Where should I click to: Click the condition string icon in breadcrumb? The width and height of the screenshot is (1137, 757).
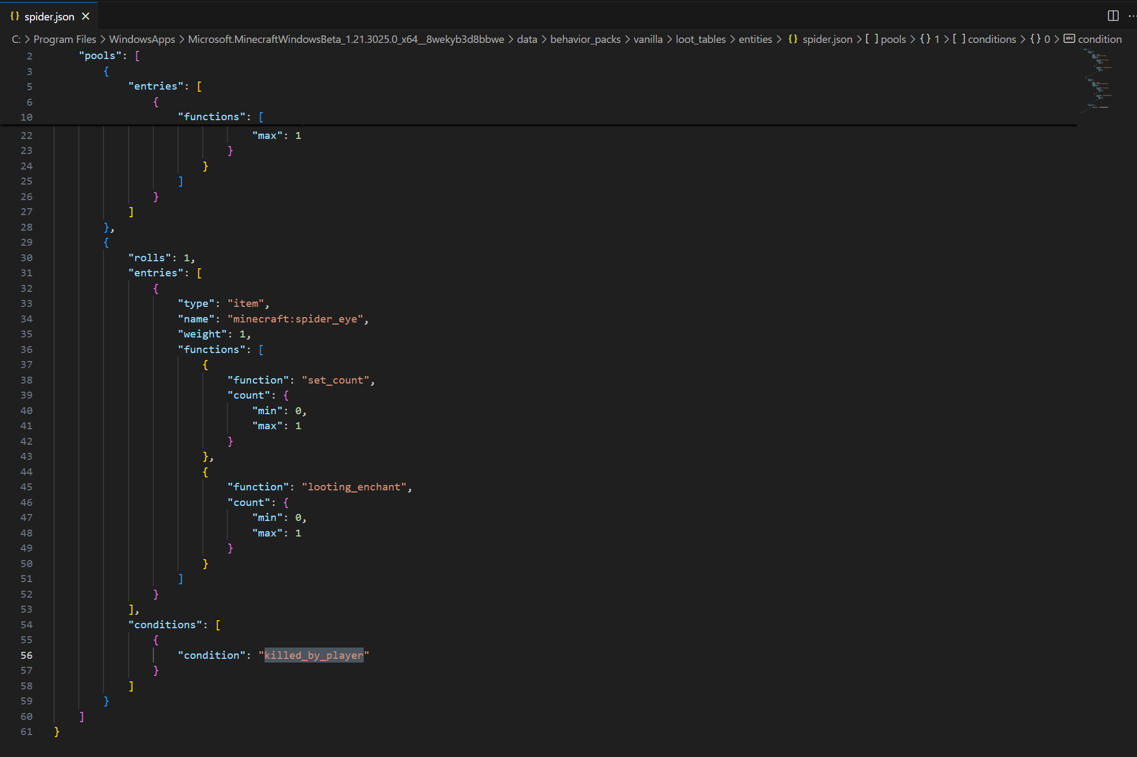[1069, 39]
